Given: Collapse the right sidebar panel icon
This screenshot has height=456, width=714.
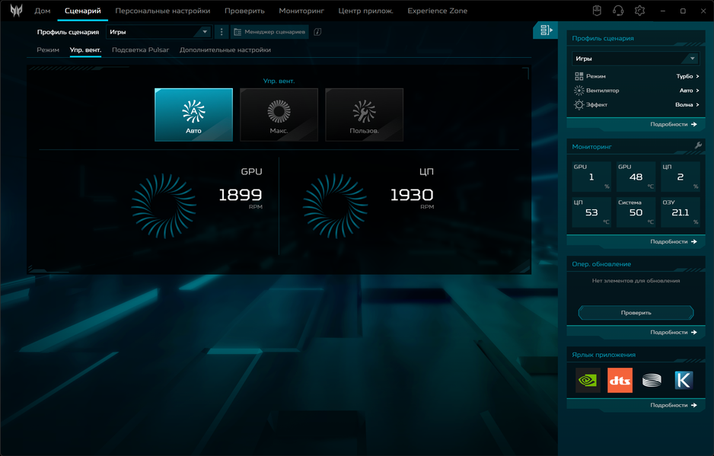Looking at the screenshot, I should click(546, 30).
